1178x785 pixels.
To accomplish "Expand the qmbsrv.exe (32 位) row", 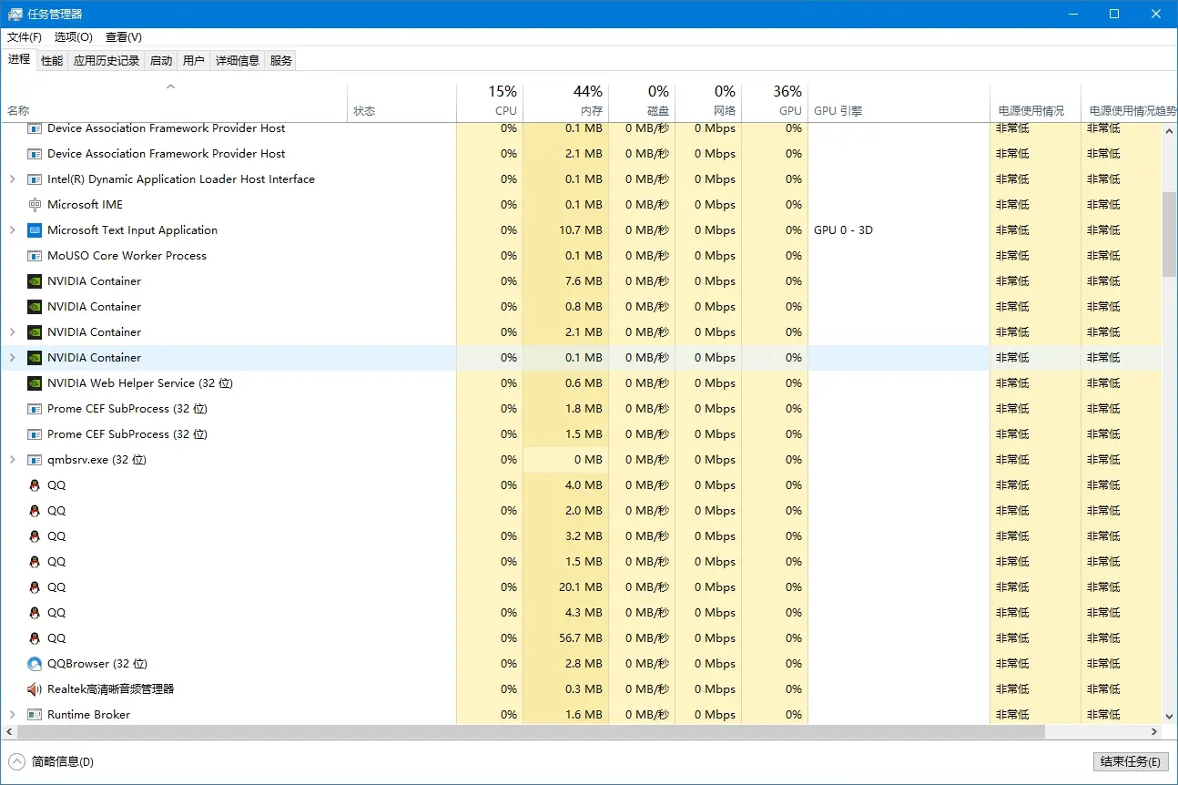I will coord(12,460).
